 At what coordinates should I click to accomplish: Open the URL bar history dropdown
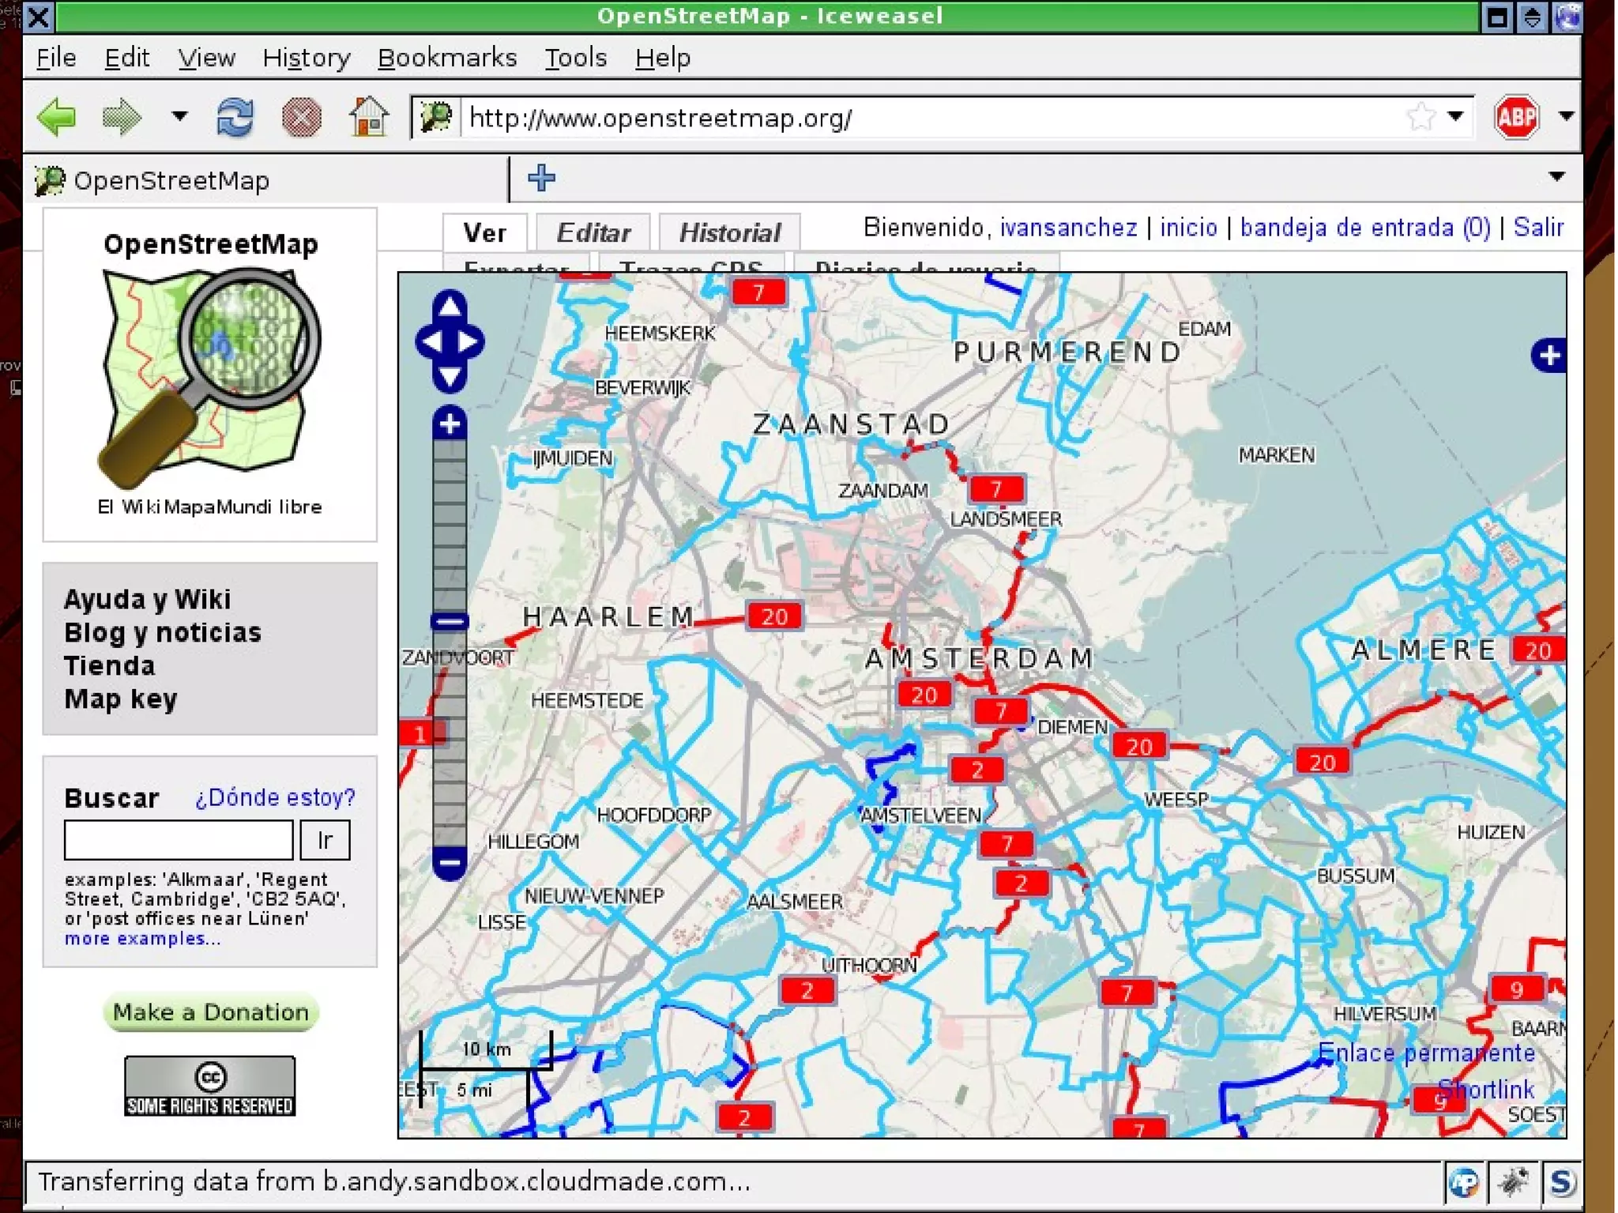1455,117
